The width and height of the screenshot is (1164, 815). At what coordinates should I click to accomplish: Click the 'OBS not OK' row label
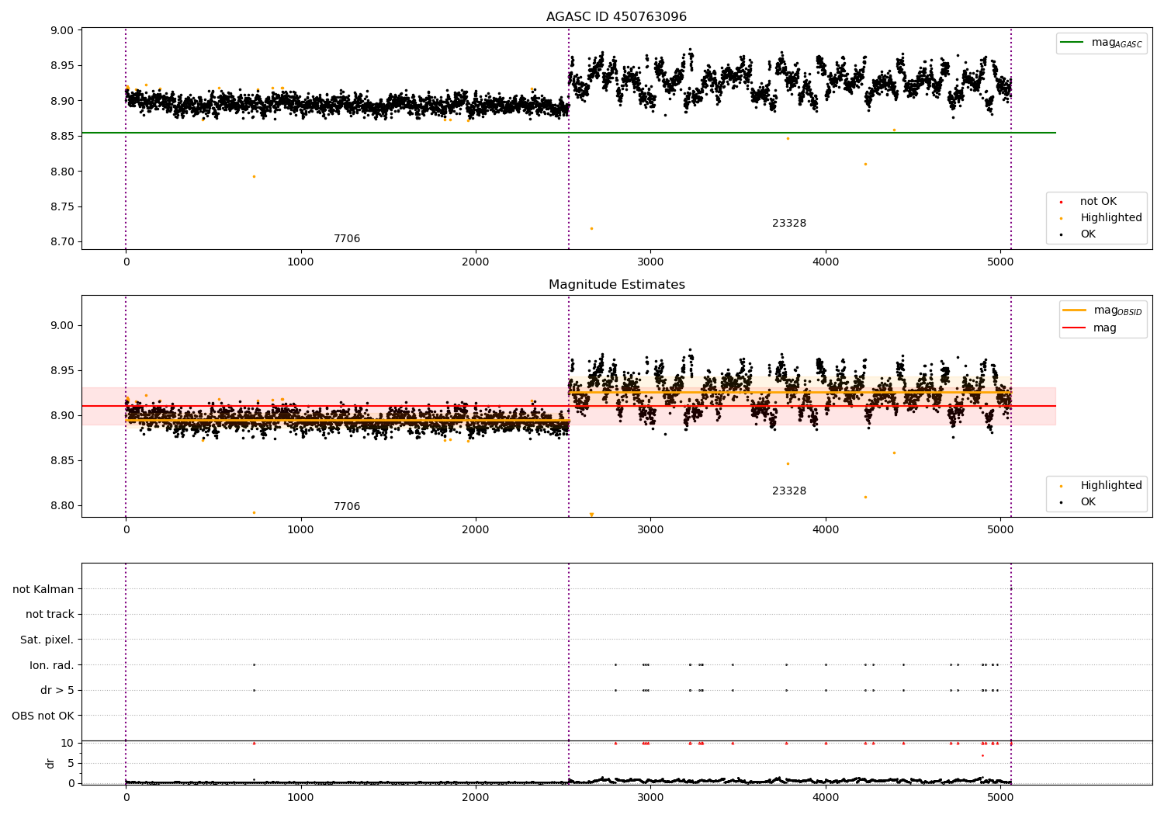point(43,716)
